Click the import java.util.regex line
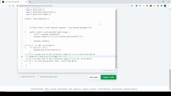This screenshot has height=96, width=171. [x=38, y=14]
